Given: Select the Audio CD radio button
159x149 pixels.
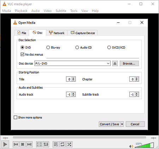Looking at the screenshot, I should click(x=77, y=47).
